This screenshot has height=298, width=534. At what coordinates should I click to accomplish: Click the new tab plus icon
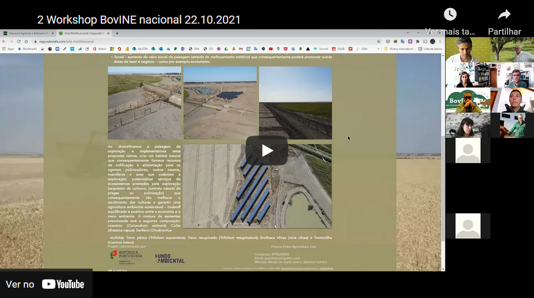pyautogui.click(x=117, y=33)
